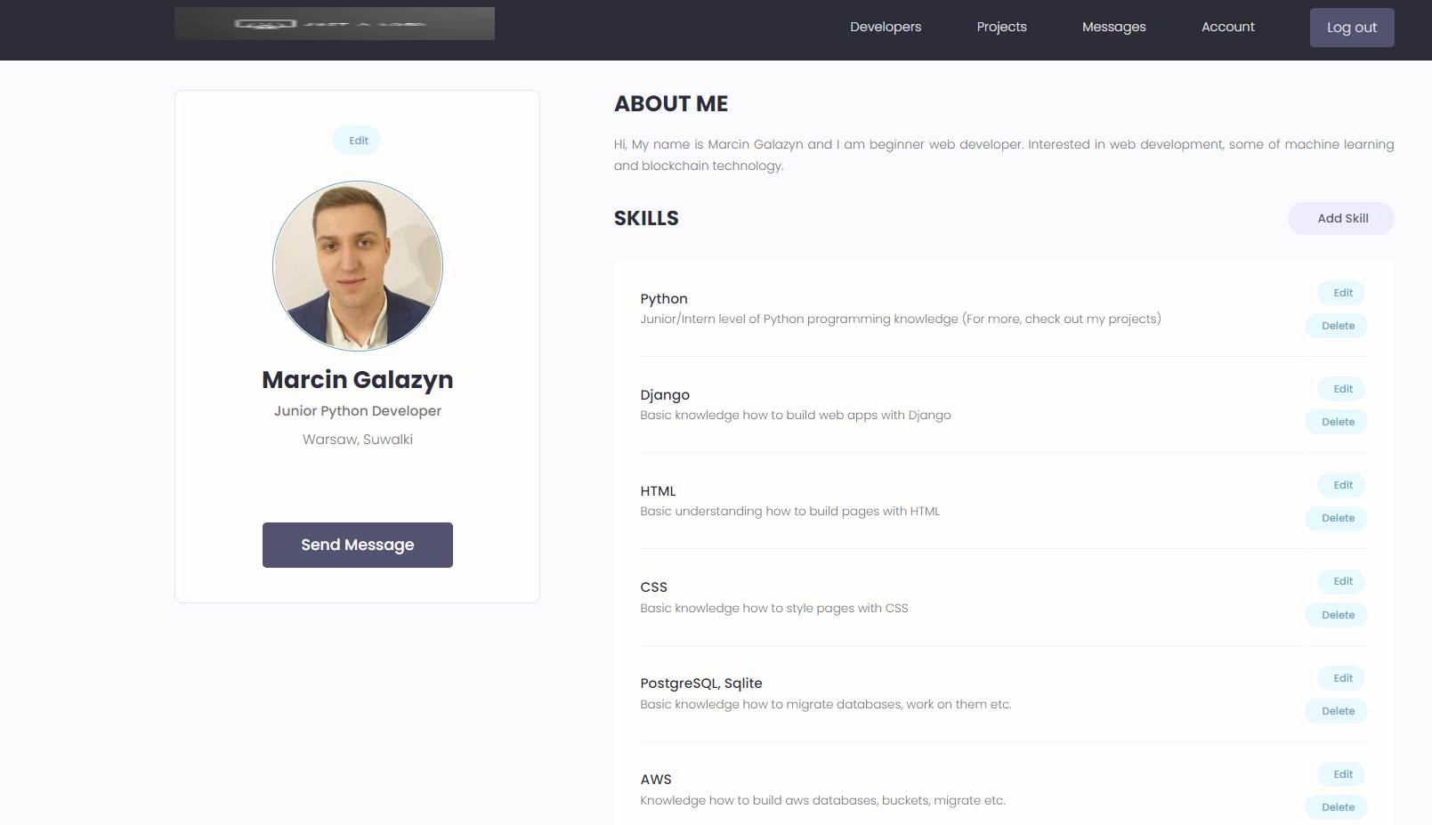
Task: Log out of the account
Action: pos(1352,27)
